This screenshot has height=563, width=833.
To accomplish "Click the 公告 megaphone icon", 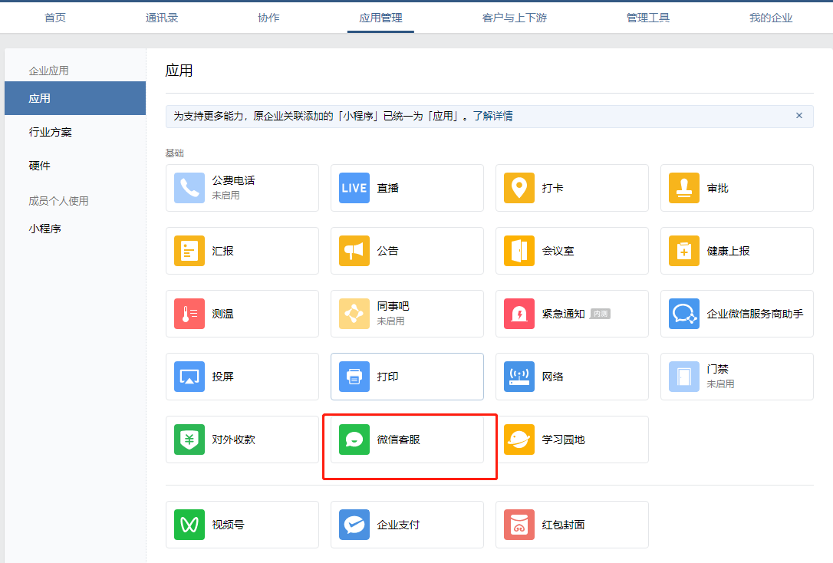I will coord(354,251).
